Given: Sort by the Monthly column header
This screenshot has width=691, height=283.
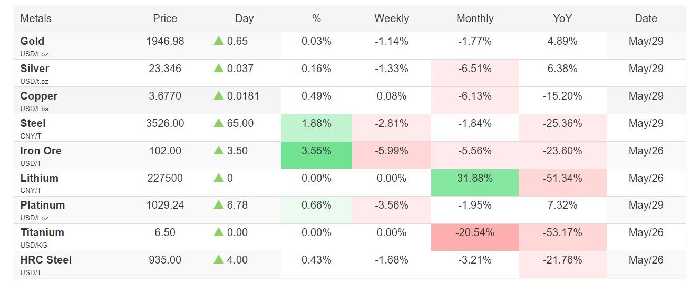Looking at the screenshot, I should coord(474,18).
